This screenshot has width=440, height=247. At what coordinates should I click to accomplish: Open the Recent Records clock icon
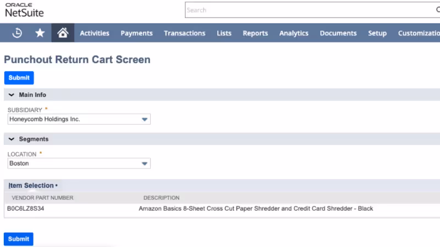(17, 33)
